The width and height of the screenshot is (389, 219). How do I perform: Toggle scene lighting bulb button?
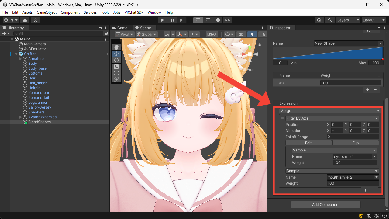click(252, 34)
